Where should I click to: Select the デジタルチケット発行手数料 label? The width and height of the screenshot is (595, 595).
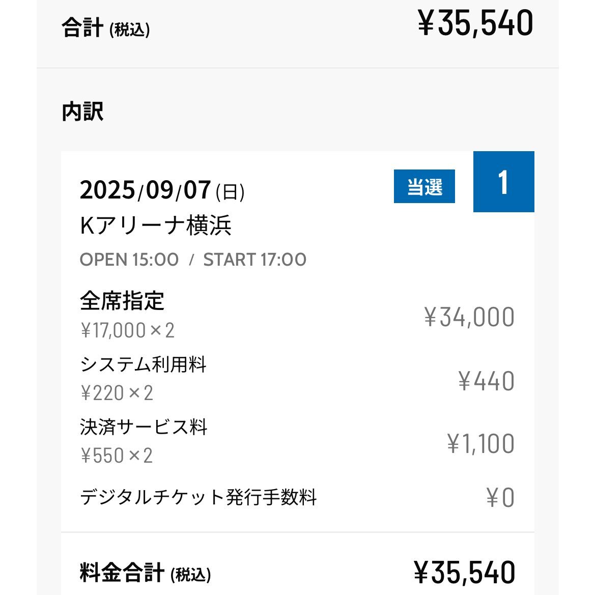coord(198,497)
